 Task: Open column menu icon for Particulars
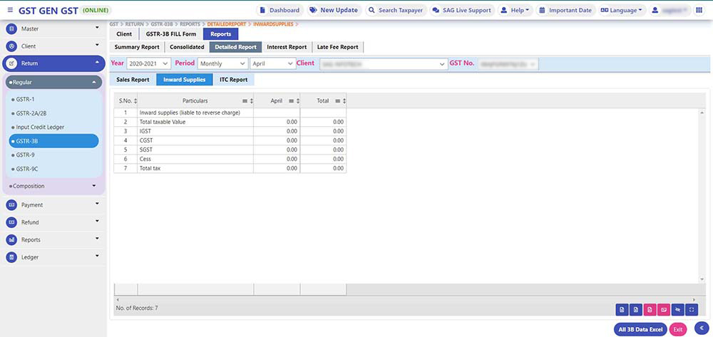pos(244,101)
